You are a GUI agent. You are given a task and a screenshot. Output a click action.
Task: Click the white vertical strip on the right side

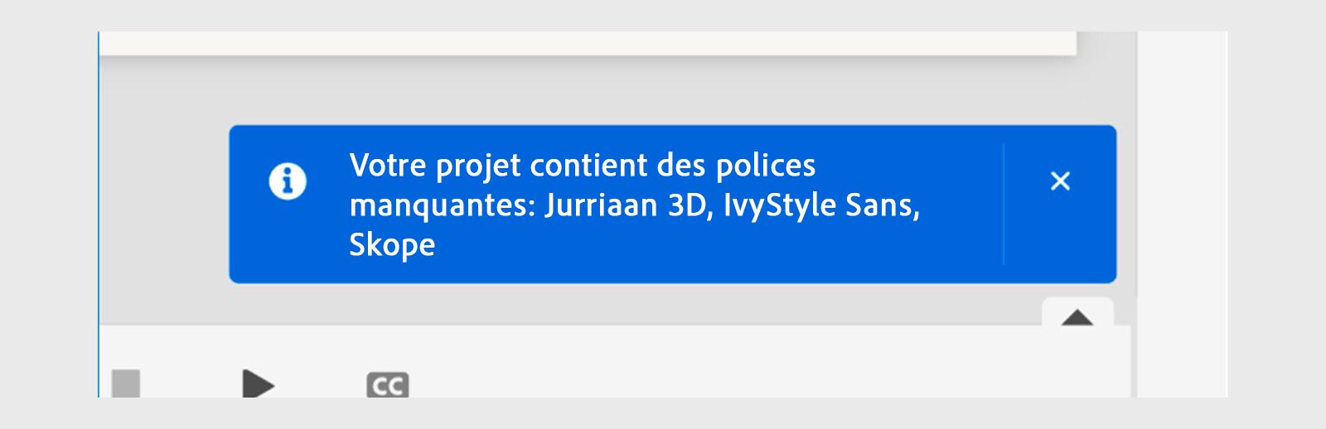click(x=1181, y=207)
